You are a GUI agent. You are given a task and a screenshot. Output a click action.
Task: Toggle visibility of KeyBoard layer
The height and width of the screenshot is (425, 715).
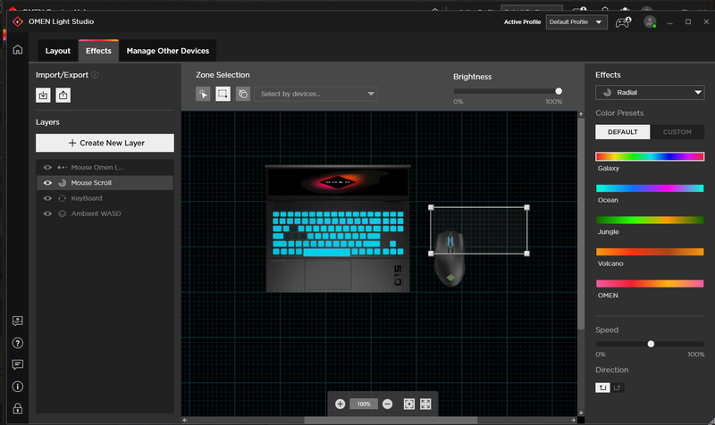[47, 198]
